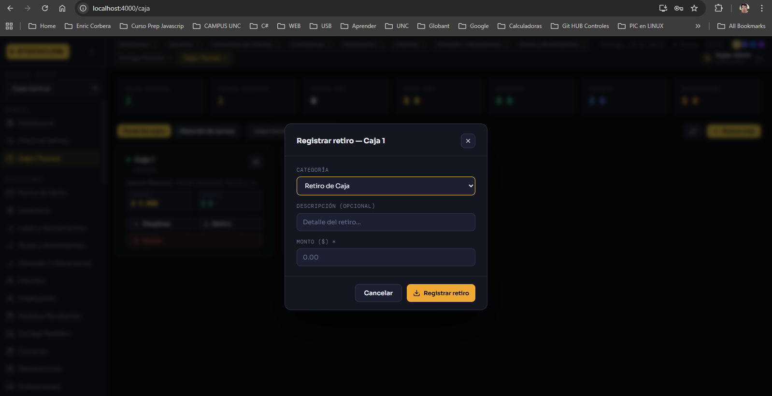This screenshot has height=396, width=772.
Task: Open the Chrome three-dot menu
Action: click(x=762, y=8)
